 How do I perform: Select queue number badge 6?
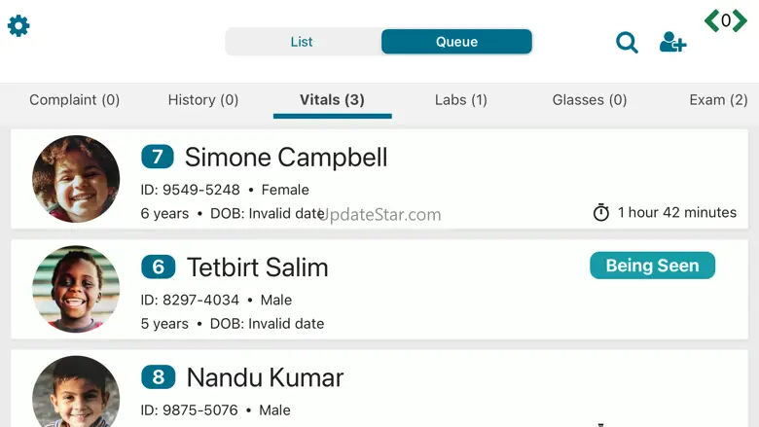[159, 267]
